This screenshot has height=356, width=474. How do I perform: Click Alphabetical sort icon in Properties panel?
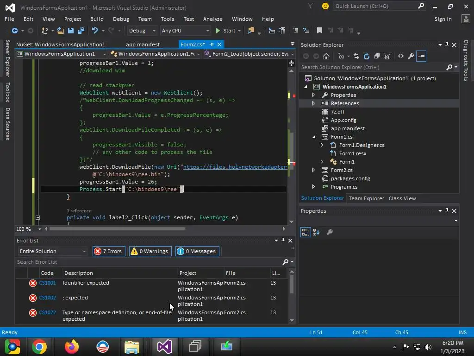[x=316, y=232]
